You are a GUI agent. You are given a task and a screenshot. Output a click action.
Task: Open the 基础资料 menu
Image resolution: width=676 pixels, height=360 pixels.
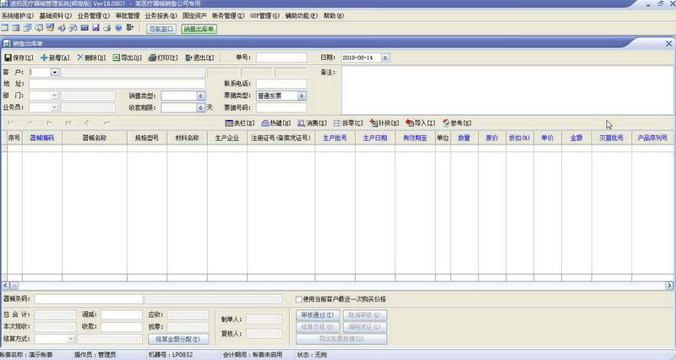coord(55,15)
